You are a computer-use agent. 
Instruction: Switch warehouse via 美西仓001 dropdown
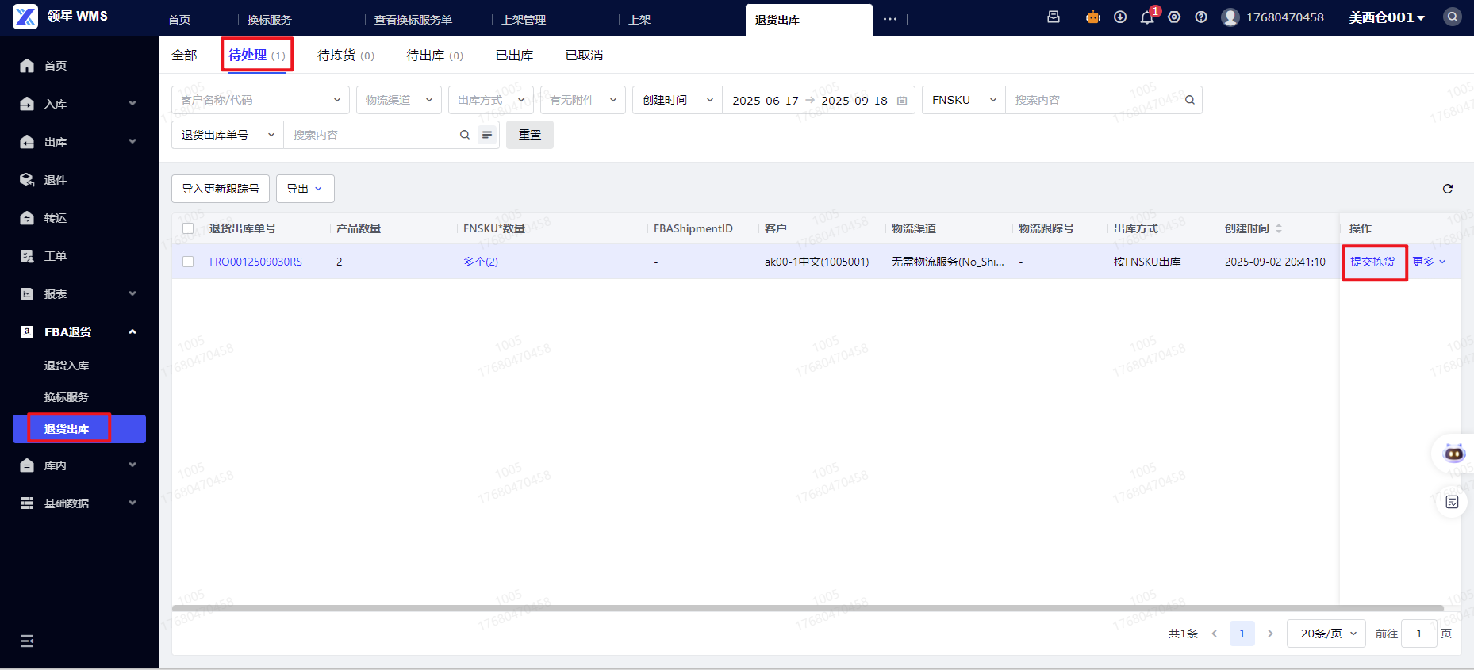click(1387, 17)
